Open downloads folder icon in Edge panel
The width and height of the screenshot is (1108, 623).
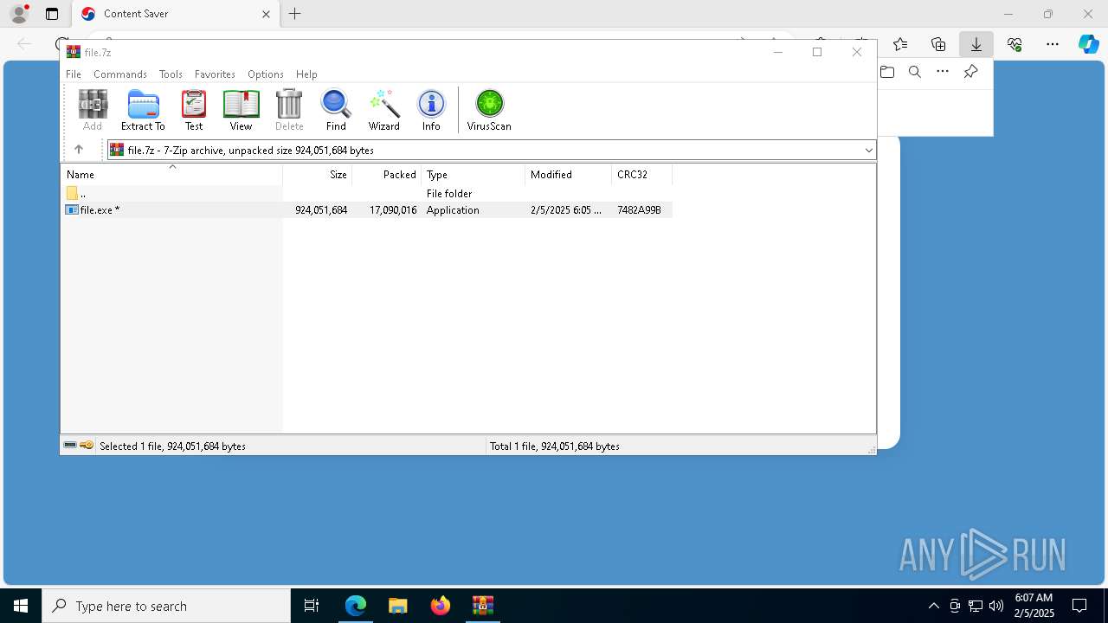(x=887, y=72)
